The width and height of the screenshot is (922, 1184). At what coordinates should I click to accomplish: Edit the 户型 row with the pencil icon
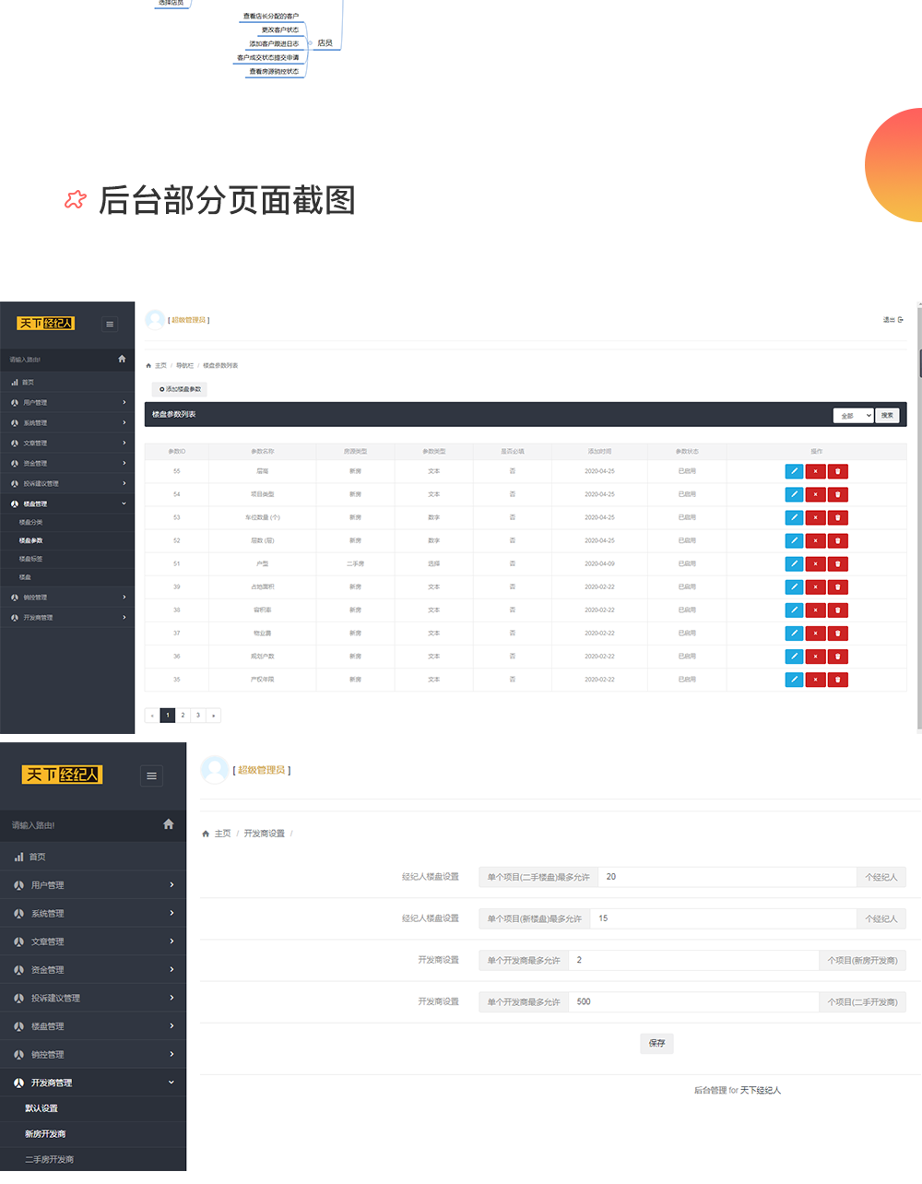coord(793,563)
